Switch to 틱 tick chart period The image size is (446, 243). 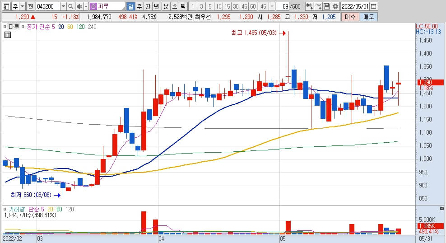point(183,6)
